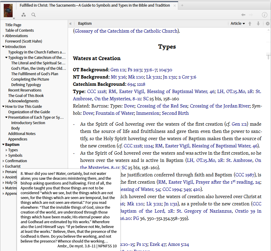Screen dimensions: 271x251
Task: Expand Symbols under Baptism
Action: (6, 156)
